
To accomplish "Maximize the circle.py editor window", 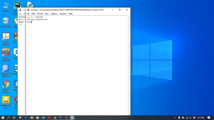I will 120,10.
